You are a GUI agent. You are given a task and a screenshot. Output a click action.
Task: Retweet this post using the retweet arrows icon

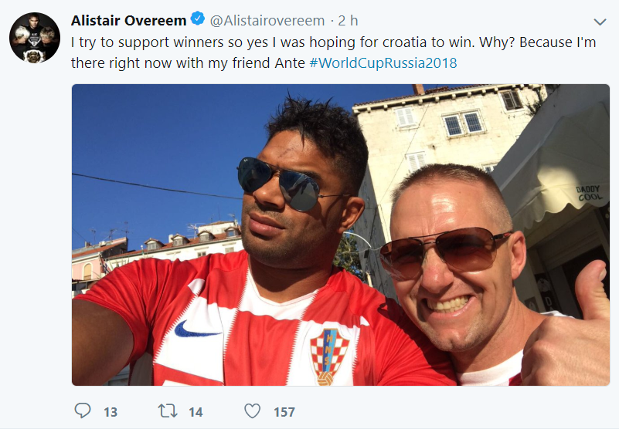tap(168, 410)
